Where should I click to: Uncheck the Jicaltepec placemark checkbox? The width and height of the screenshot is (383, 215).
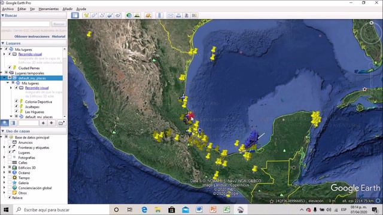click(x=16, y=106)
